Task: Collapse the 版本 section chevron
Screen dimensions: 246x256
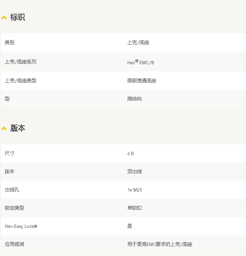Action: 4,128
